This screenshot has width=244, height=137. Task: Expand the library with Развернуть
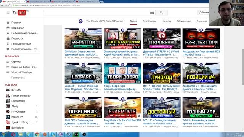click(18, 78)
